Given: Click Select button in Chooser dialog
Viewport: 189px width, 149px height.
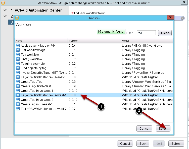Looking at the screenshot, I should pos(163,128).
